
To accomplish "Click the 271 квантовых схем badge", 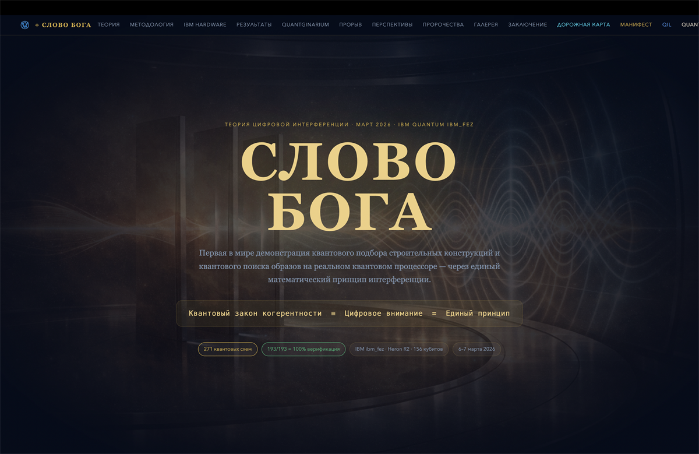I will coord(228,349).
